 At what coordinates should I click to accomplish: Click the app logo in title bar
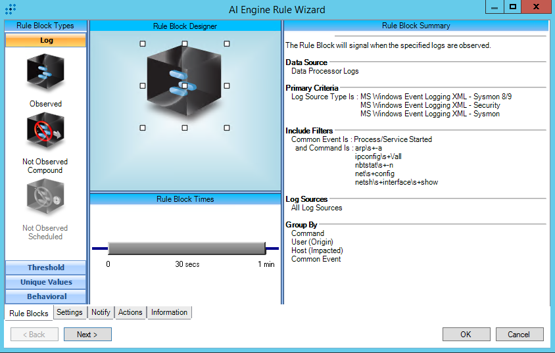tap(10, 9)
